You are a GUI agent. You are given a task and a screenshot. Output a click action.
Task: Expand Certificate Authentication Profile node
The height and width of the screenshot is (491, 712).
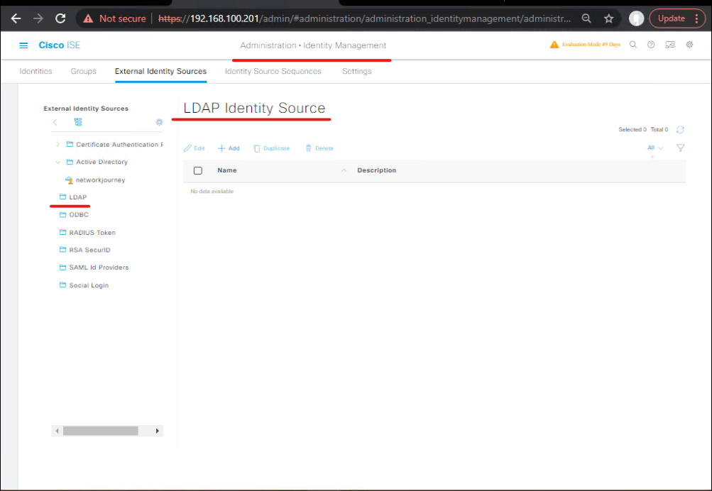tap(57, 144)
